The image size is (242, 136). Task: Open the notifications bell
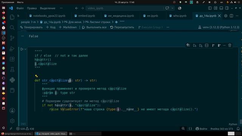tap(238, 128)
